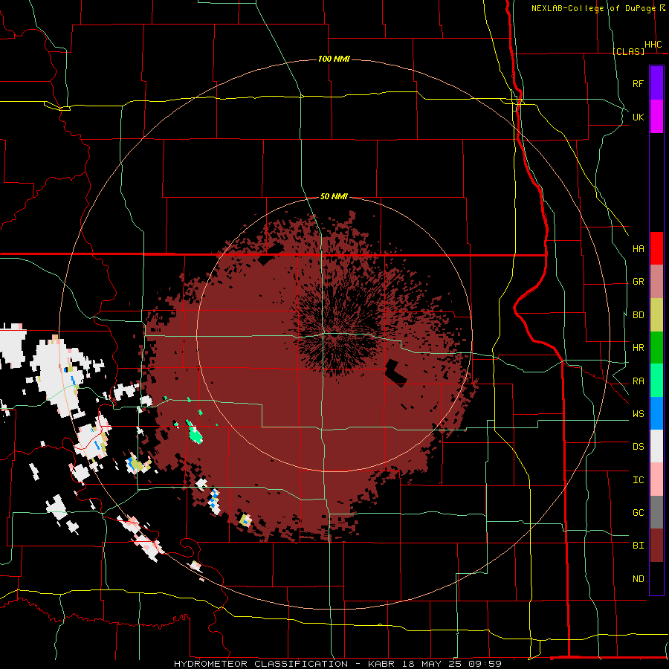Viewport: 669px width, 669px height.
Task: Click the UK legend label
Action: (638, 117)
